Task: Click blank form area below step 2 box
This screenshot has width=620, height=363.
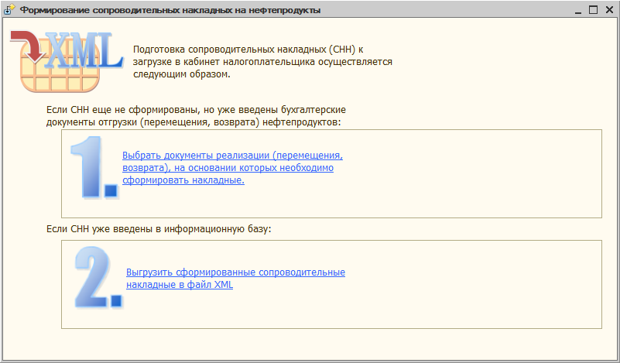Action: [x=310, y=346]
